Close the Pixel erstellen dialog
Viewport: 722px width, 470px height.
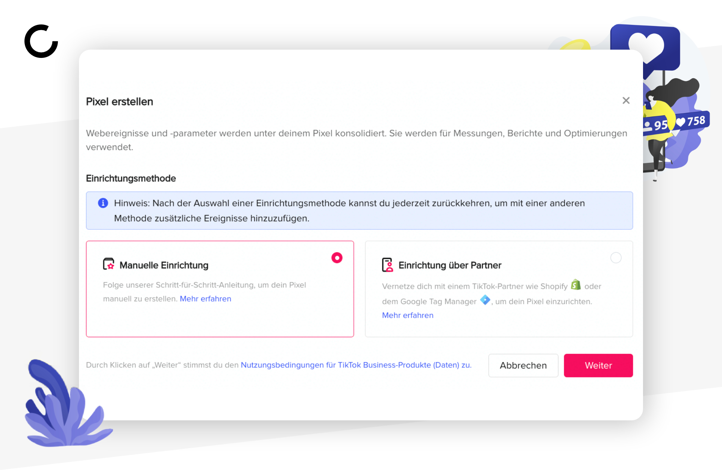pos(626,100)
